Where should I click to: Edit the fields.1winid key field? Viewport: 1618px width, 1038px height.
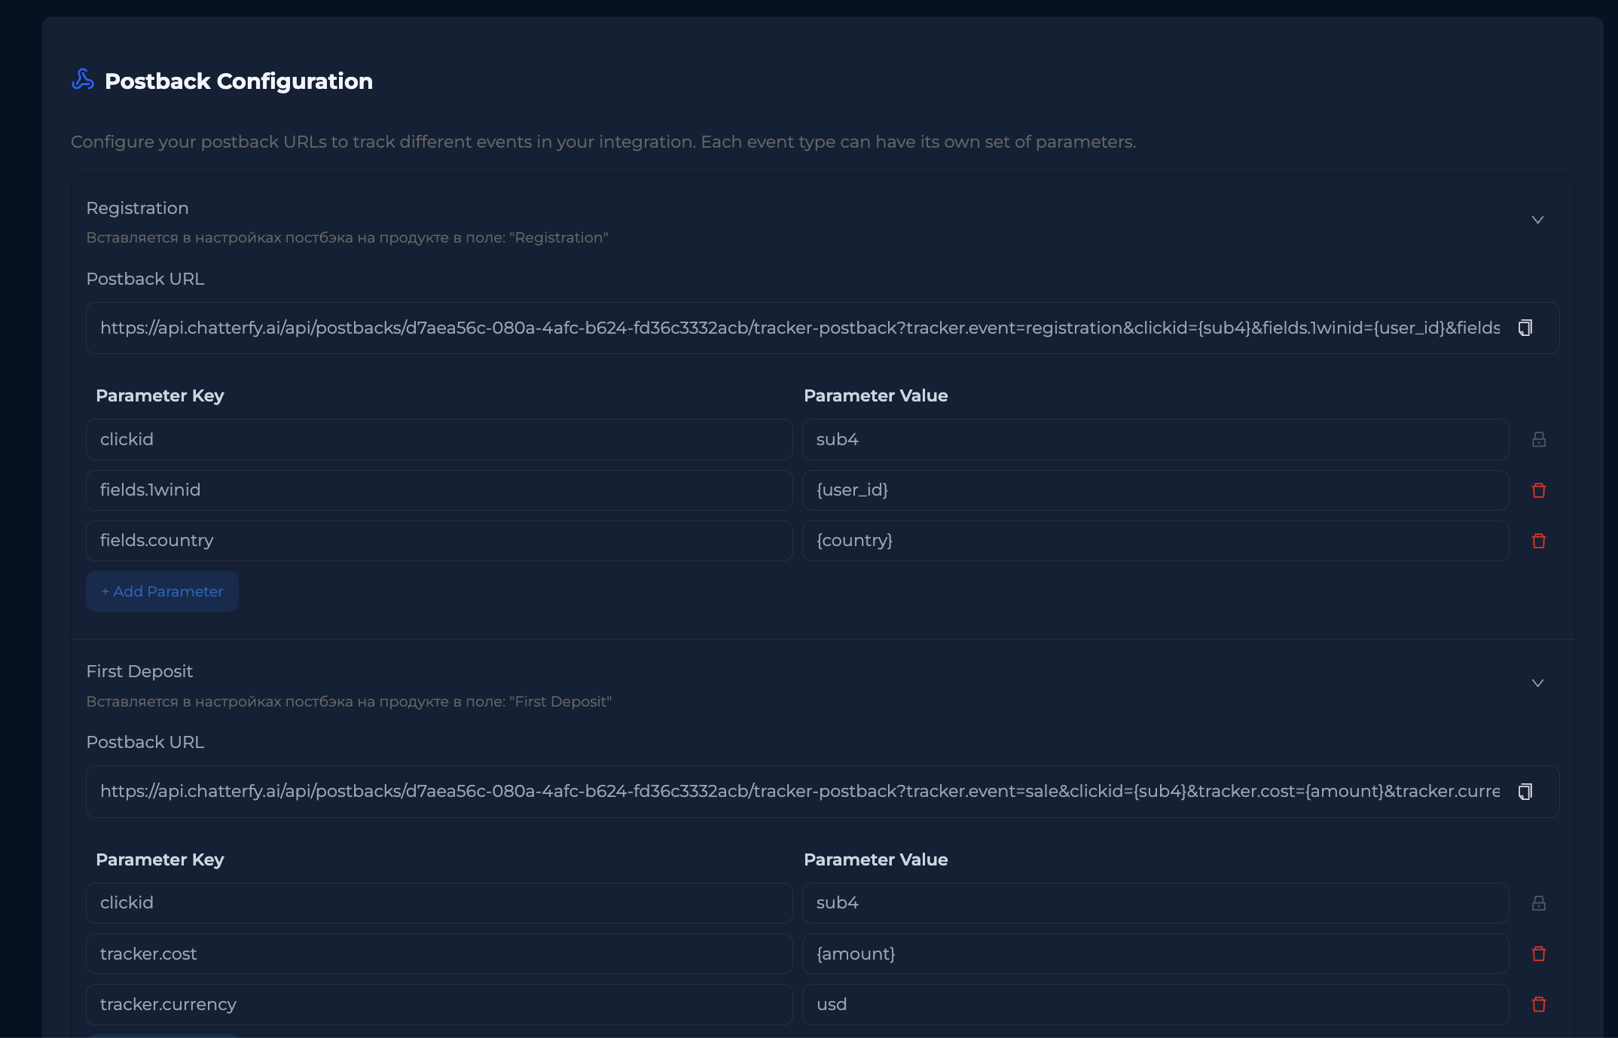[438, 490]
